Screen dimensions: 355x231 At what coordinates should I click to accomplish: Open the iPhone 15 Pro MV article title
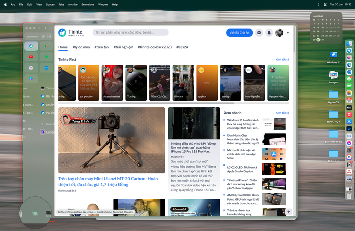[x=193, y=148]
